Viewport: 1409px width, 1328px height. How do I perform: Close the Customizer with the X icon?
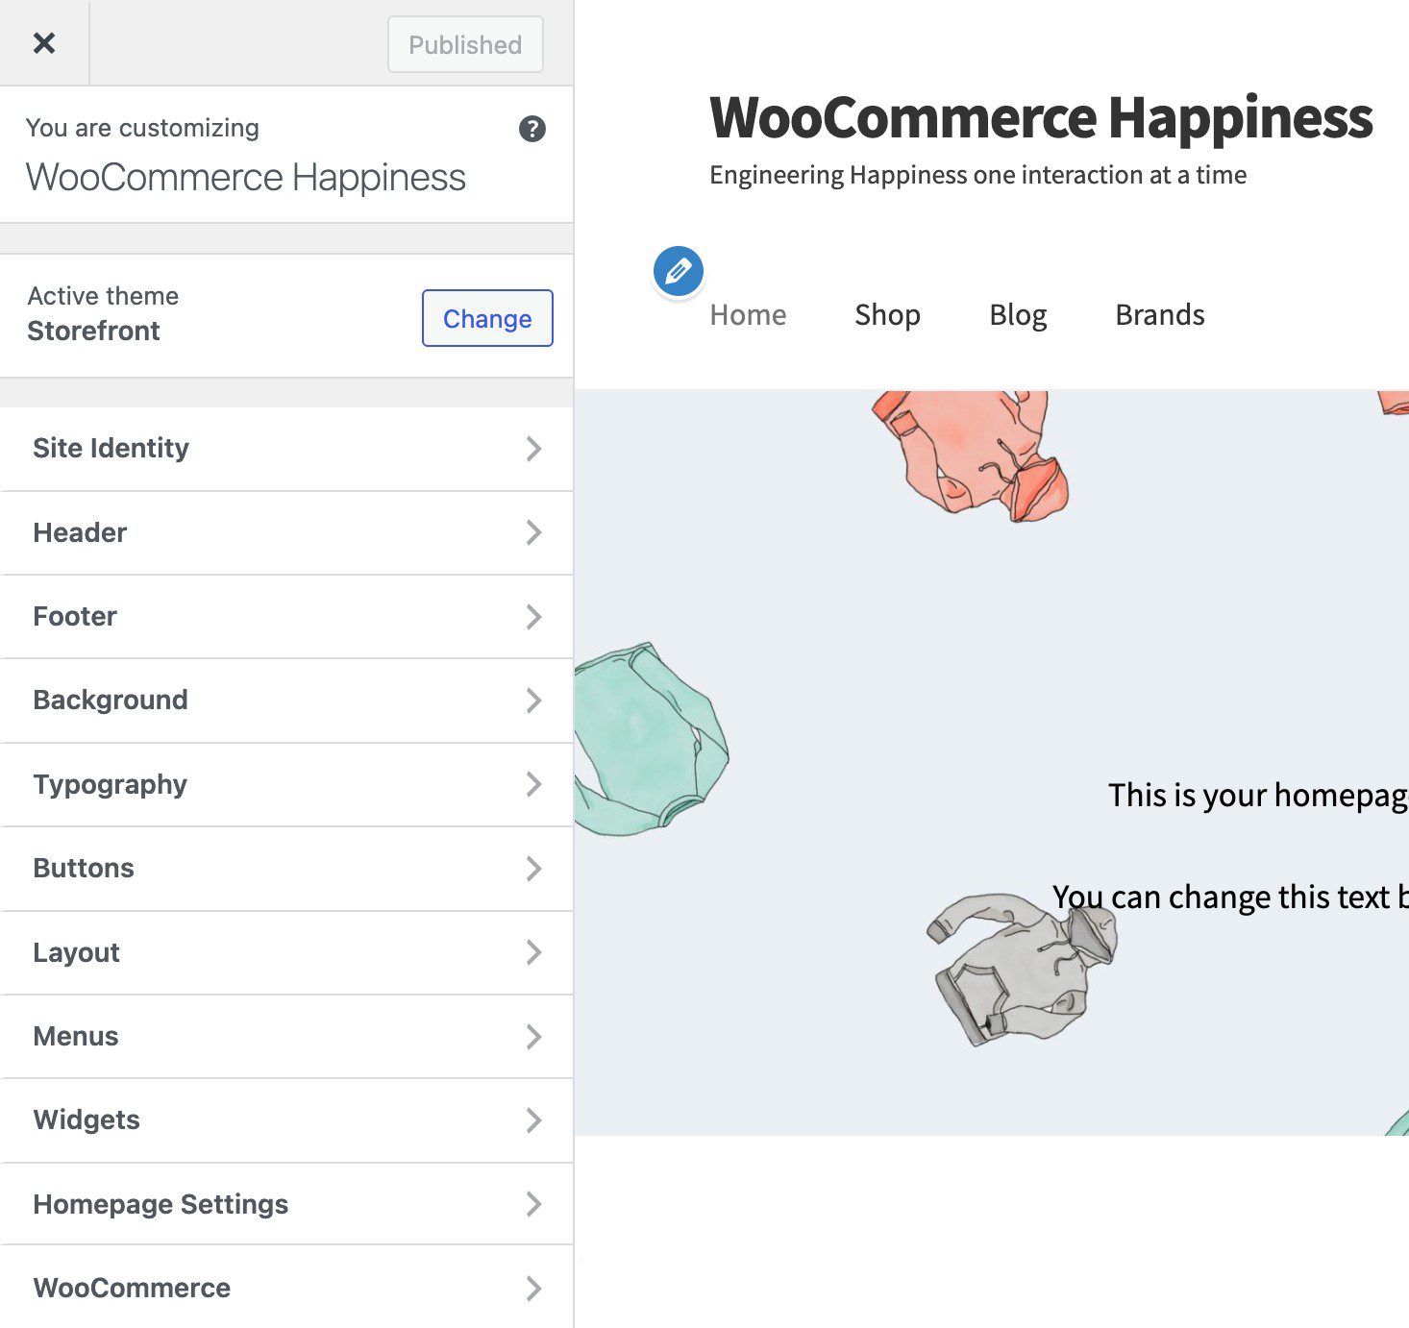pyautogui.click(x=43, y=43)
